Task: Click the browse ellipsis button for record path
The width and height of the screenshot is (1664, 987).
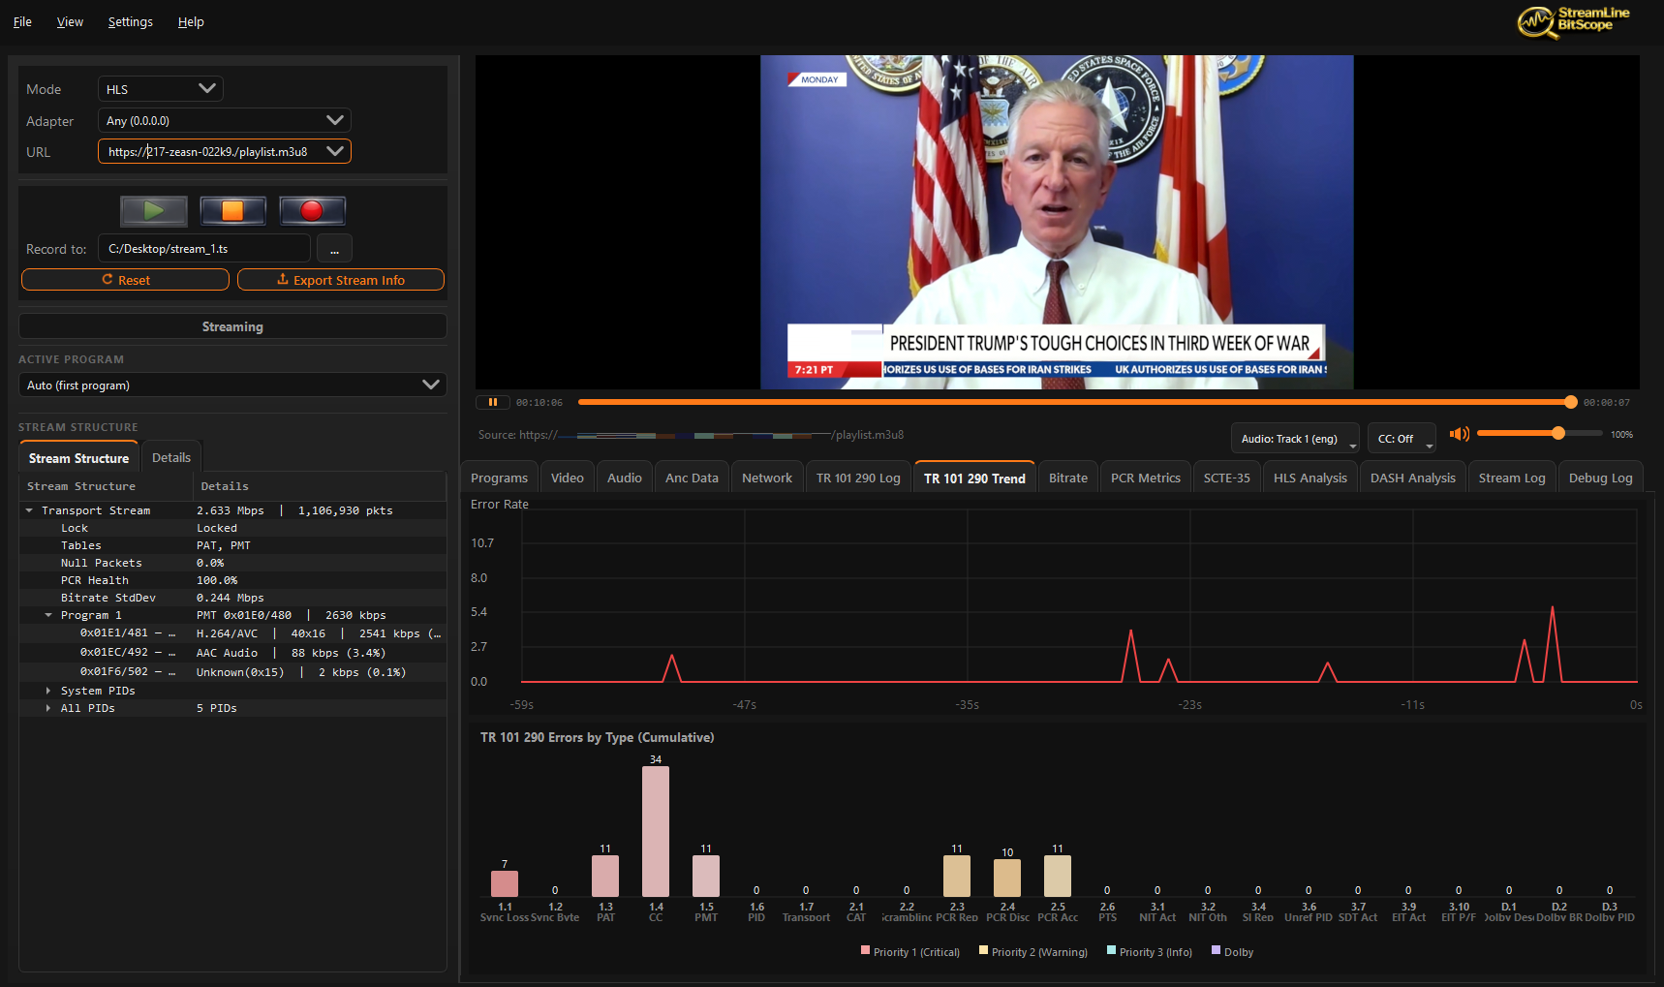Action: pos(334,250)
